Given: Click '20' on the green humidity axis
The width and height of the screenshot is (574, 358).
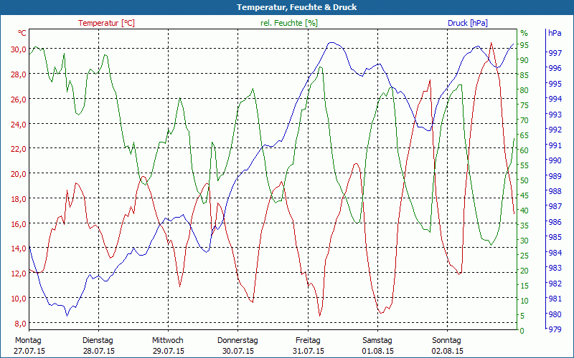Looking at the screenshot, I should (524, 271).
